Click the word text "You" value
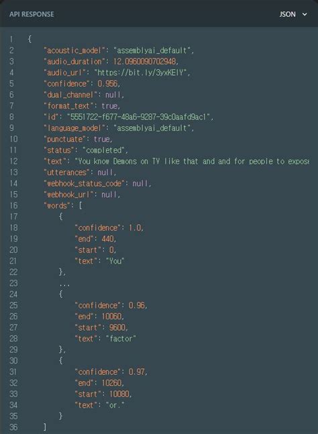318x434 pixels. tap(115, 261)
